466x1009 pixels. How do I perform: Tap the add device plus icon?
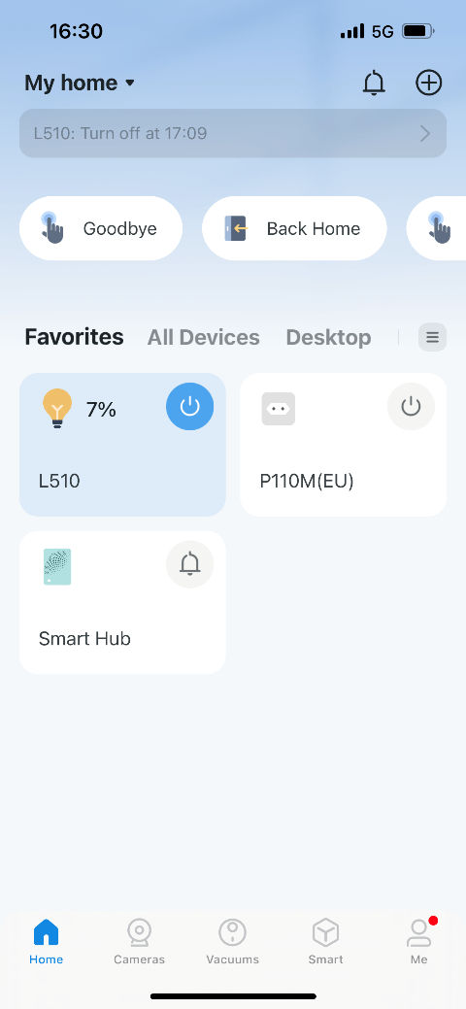tap(429, 83)
